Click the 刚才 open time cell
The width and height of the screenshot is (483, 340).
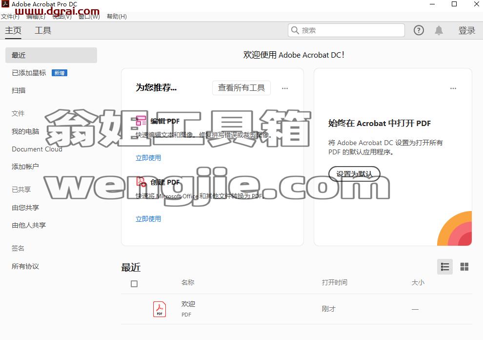(x=329, y=309)
